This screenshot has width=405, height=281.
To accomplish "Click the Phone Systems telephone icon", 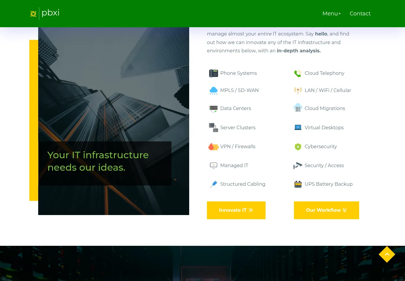I will pyautogui.click(x=213, y=73).
